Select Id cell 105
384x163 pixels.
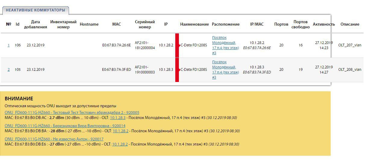[x=18, y=70]
